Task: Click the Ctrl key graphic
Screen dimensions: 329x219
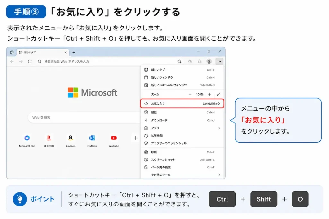Action: [222, 199]
